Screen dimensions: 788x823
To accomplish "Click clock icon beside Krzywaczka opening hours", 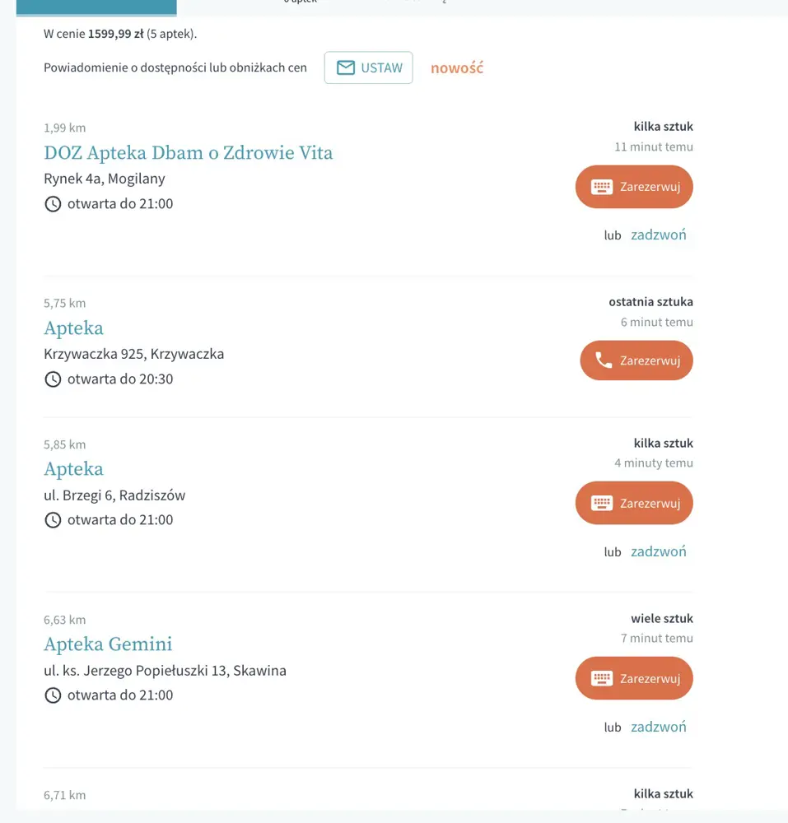I will point(53,379).
